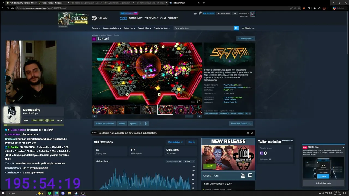This screenshot has width=349, height=196.
Task: Open the Wishlist link
Action: pyautogui.click(x=248, y=28)
